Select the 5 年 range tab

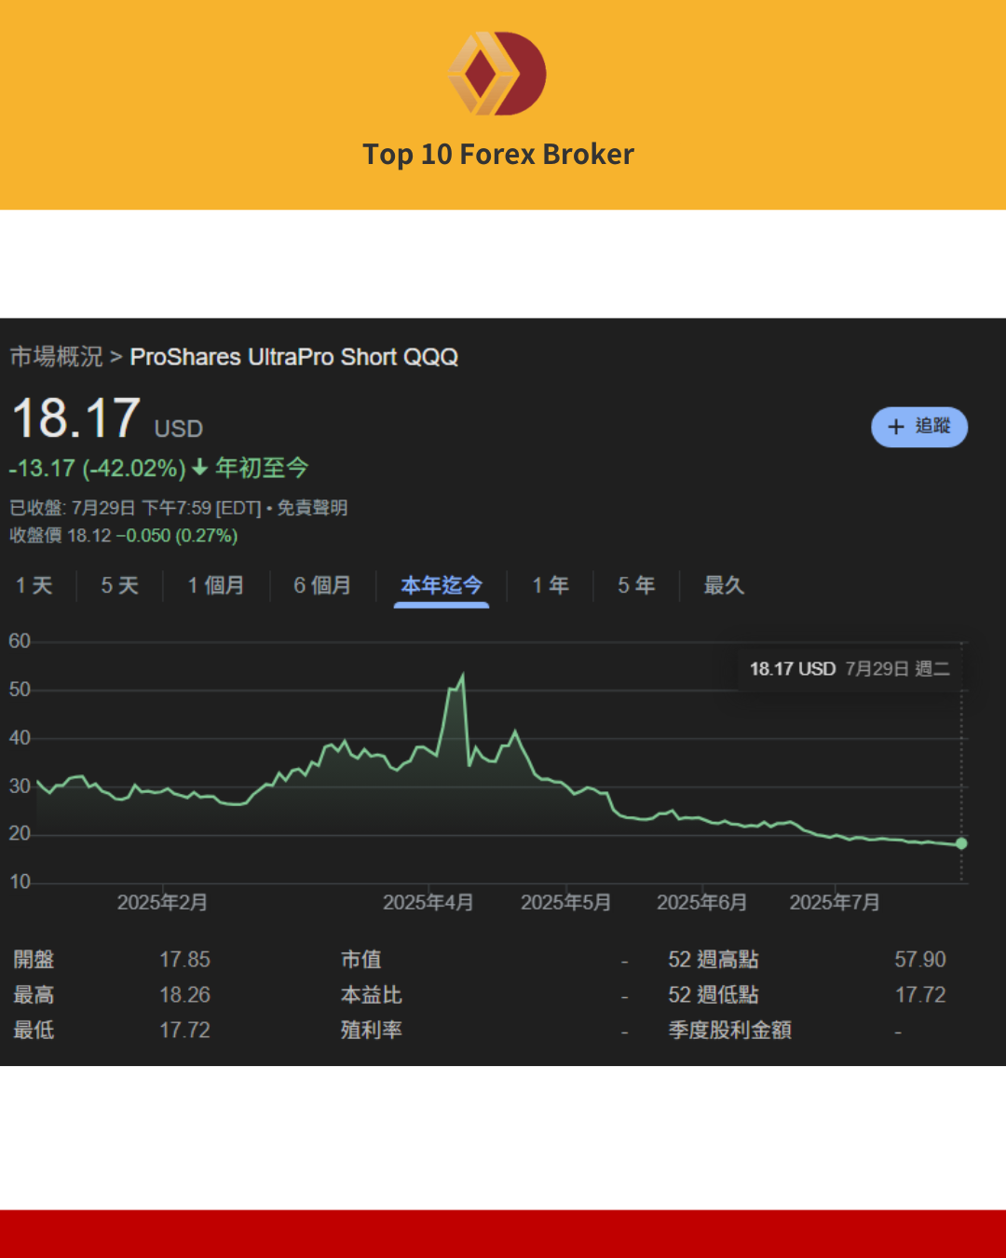tap(636, 585)
